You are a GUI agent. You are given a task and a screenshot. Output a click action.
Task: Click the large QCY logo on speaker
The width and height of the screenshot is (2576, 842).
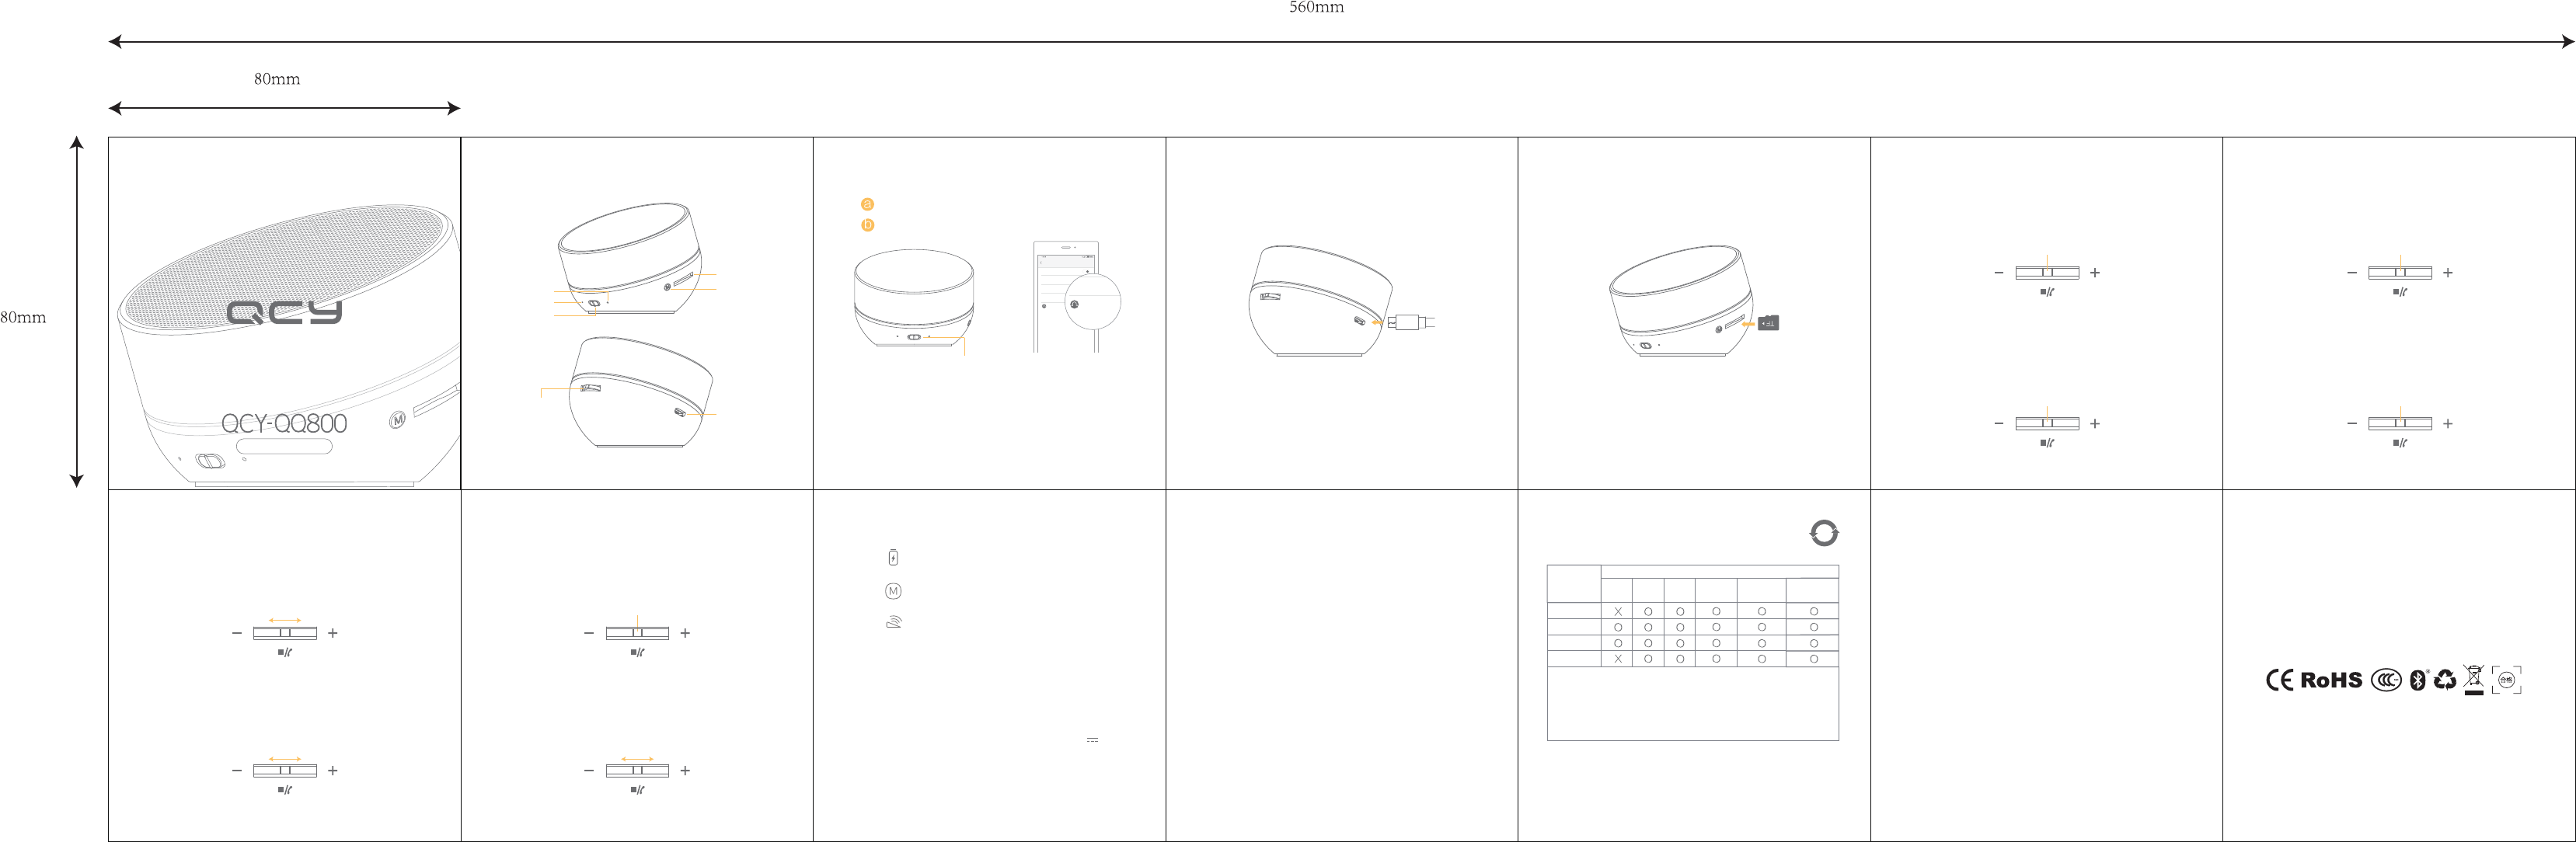point(284,312)
